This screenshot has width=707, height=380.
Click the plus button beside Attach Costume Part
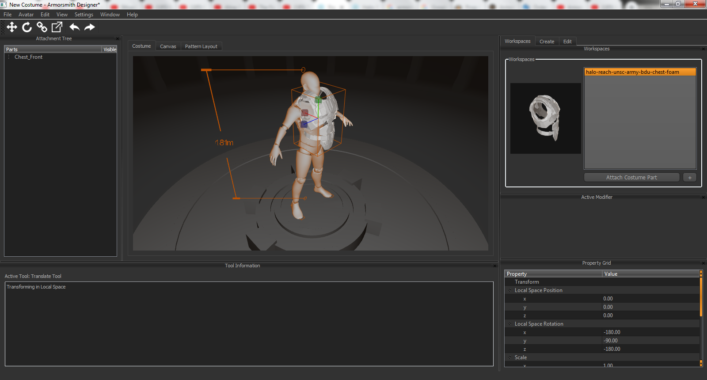[690, 178]
